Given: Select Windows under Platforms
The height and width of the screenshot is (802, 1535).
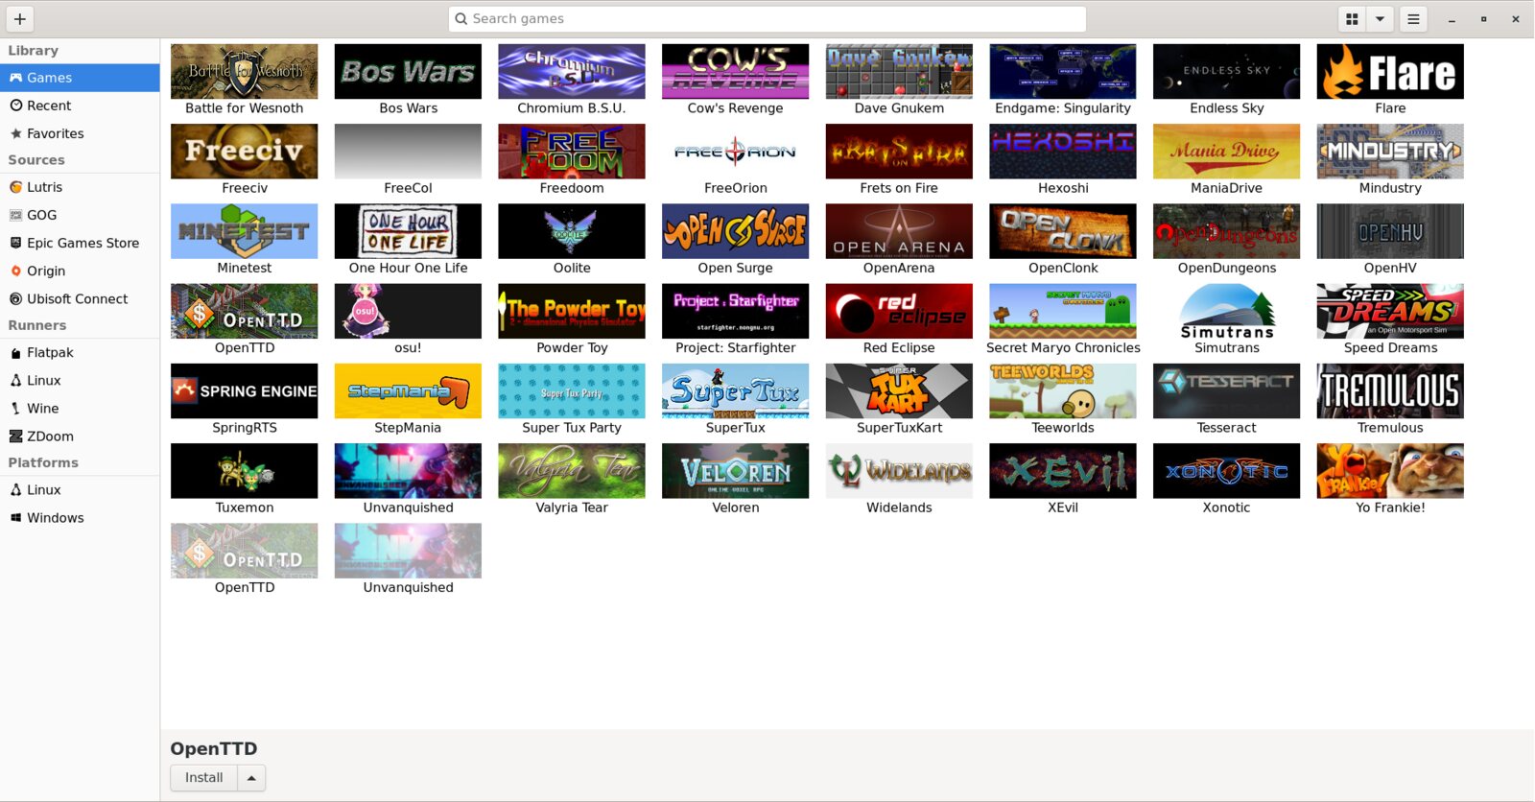Looking at the screenshot, I should coord(80,517).
